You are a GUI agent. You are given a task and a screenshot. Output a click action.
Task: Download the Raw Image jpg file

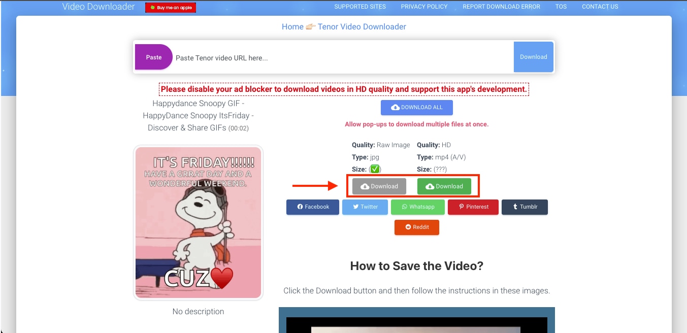tap(379, 186)
